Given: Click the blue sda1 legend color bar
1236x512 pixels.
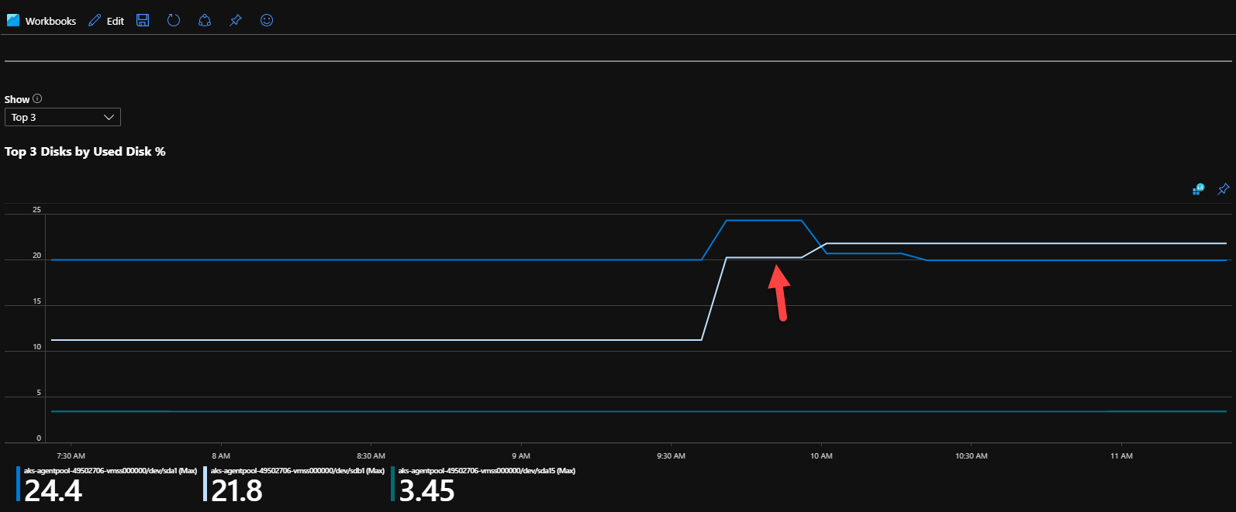Looking at the screenshot, I should point(18,483).
